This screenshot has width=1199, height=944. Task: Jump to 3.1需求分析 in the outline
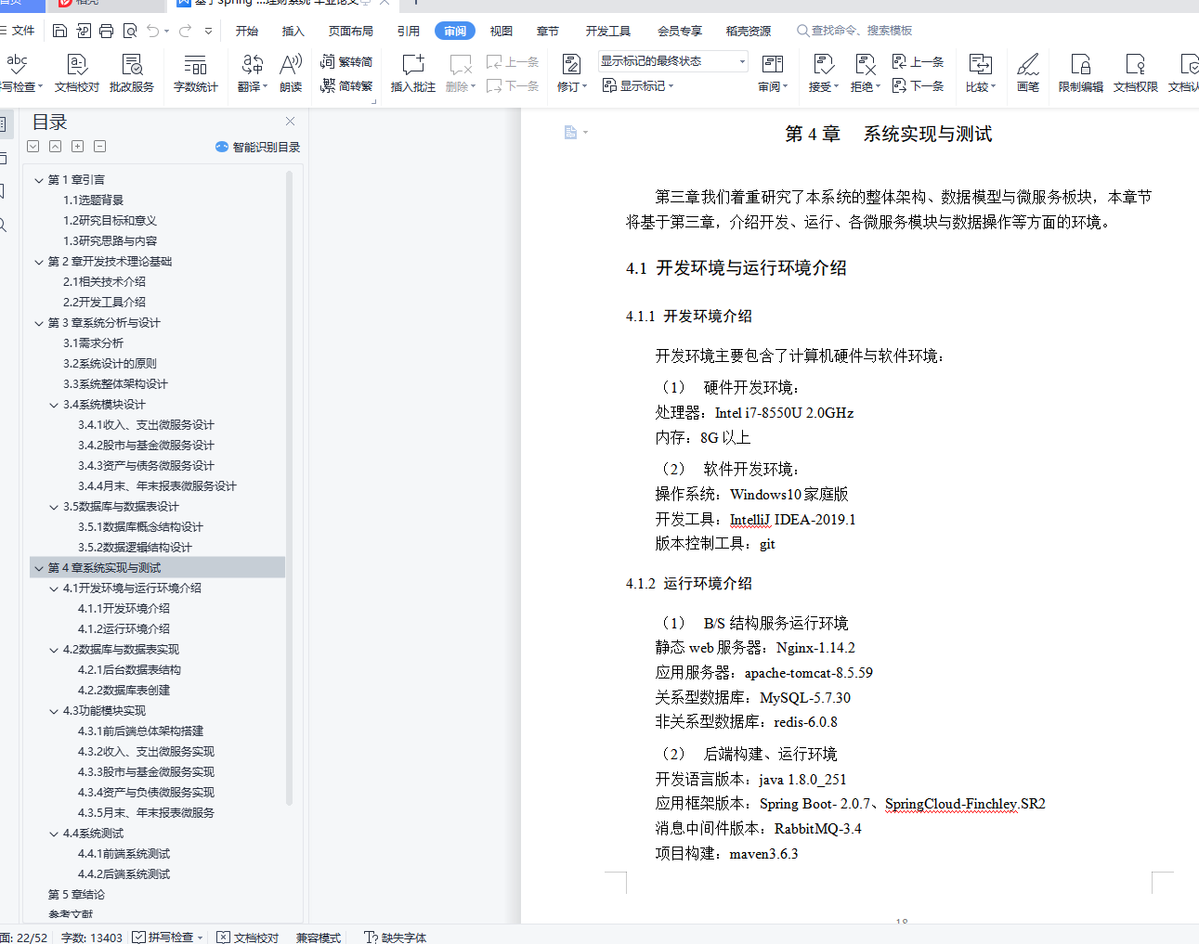pos(93,343)
